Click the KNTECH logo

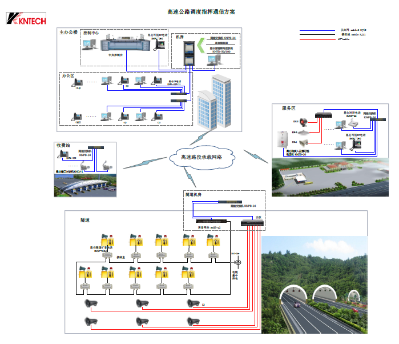coord(25,18)
